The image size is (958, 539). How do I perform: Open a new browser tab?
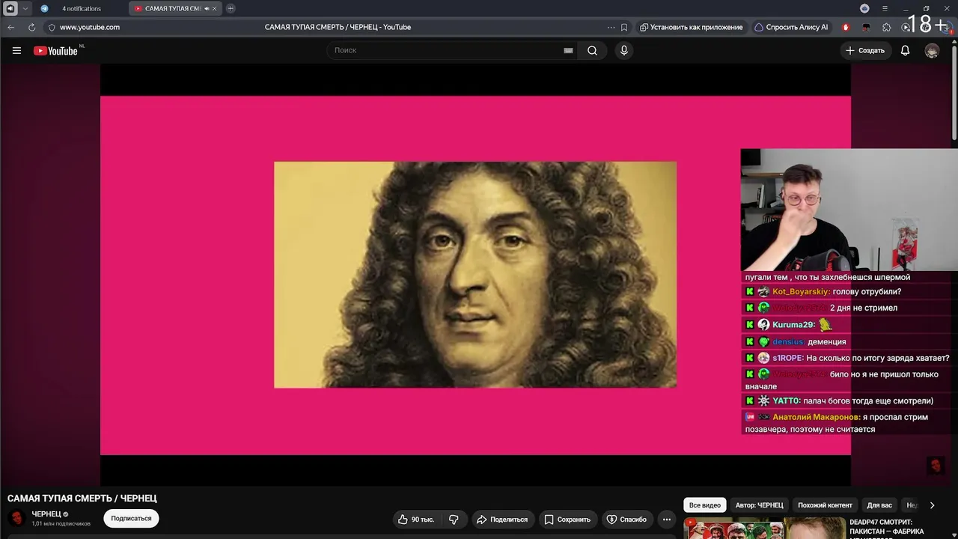click(x=231, y=9)
